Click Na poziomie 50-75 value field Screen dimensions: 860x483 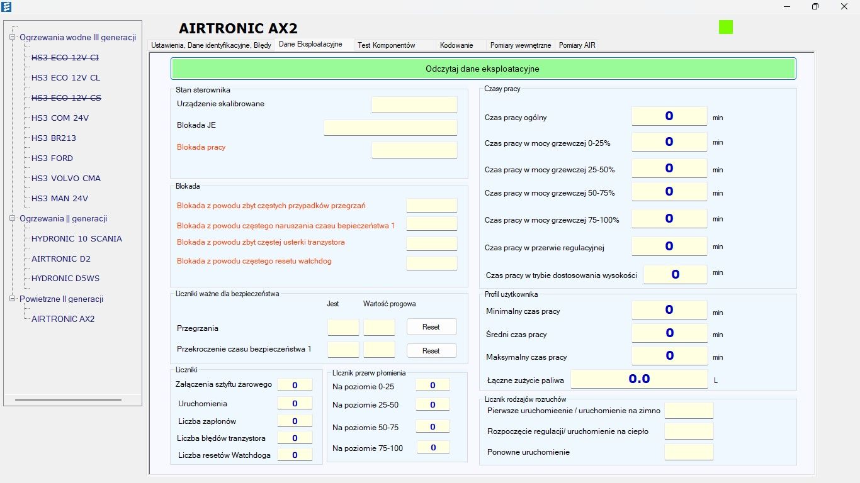coord(433,426)
